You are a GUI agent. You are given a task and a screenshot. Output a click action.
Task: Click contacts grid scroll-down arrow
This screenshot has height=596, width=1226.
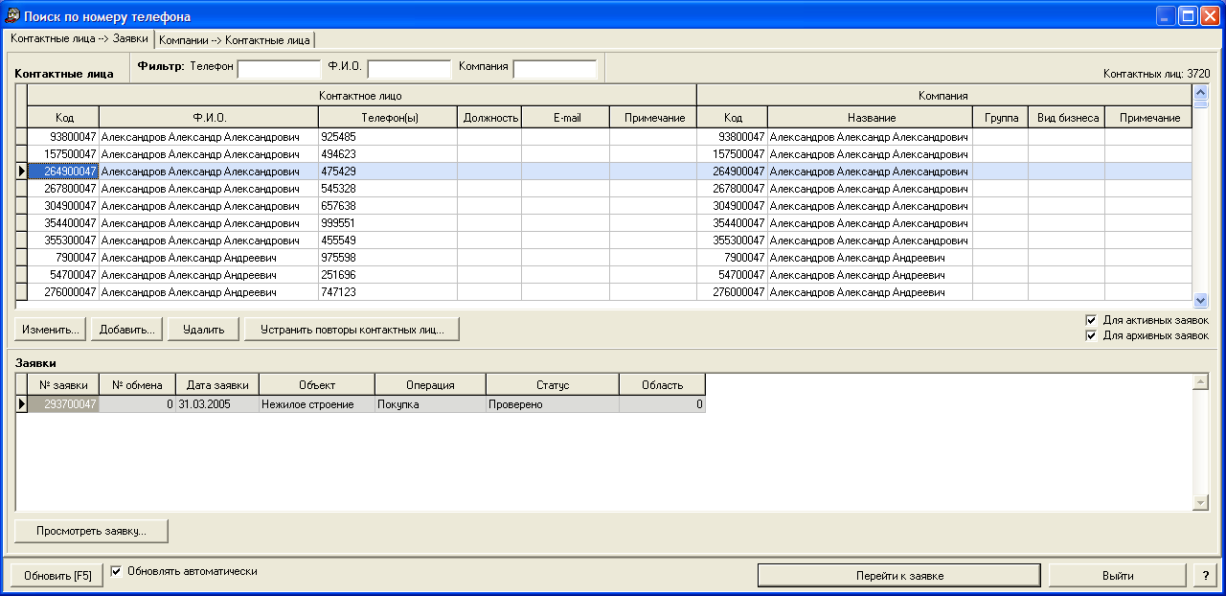1201,300
